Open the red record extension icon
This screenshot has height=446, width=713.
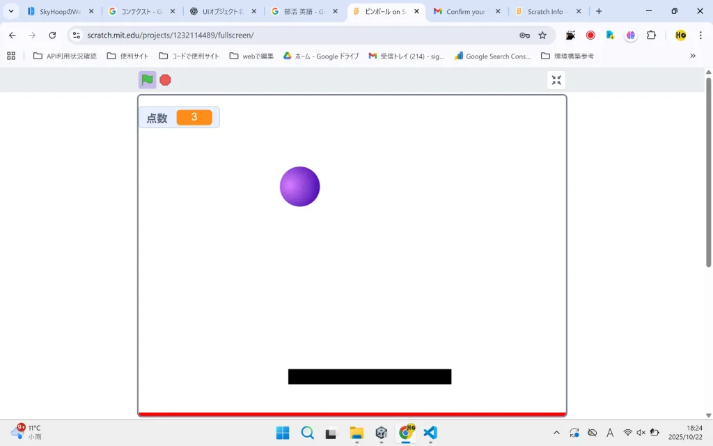point(590,35)
